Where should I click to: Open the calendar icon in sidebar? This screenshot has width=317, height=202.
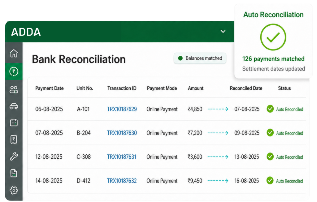[14, 122]
